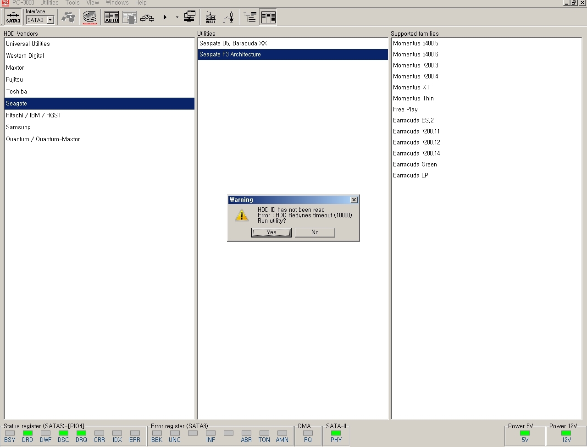Viewport: 587px width, 447px height.
Task: Click the SATA3 port icon
Action: [13, 17]
